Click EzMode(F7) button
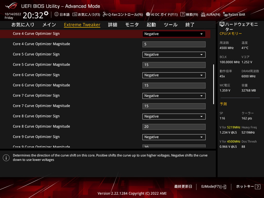This screenshot has width=264, height=198. (x=214, y=187)
